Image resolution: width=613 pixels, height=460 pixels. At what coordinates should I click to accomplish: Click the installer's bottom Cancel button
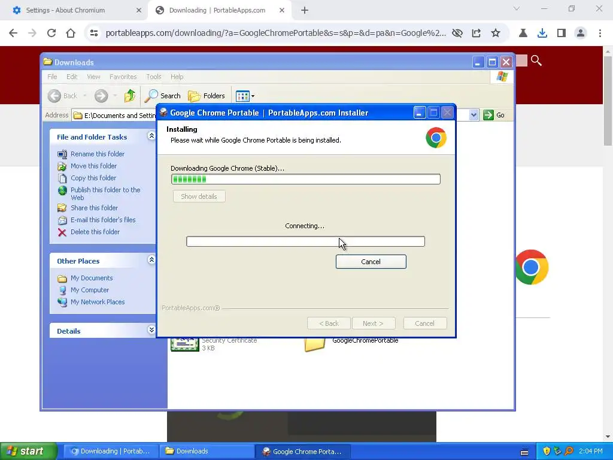424,323
